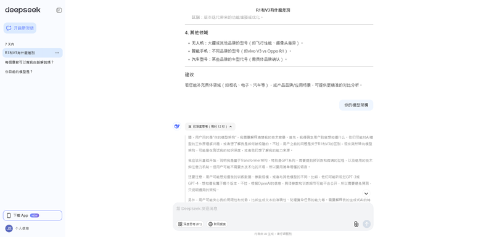Open the 每個章節可以幫我白話解說嗎 conversation

point(30,62)
